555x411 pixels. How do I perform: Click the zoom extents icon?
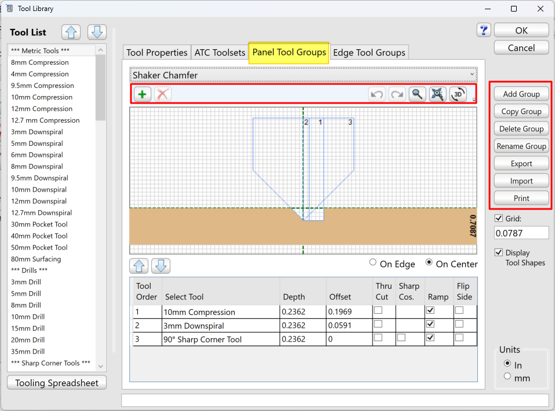[x=437, y=94]
